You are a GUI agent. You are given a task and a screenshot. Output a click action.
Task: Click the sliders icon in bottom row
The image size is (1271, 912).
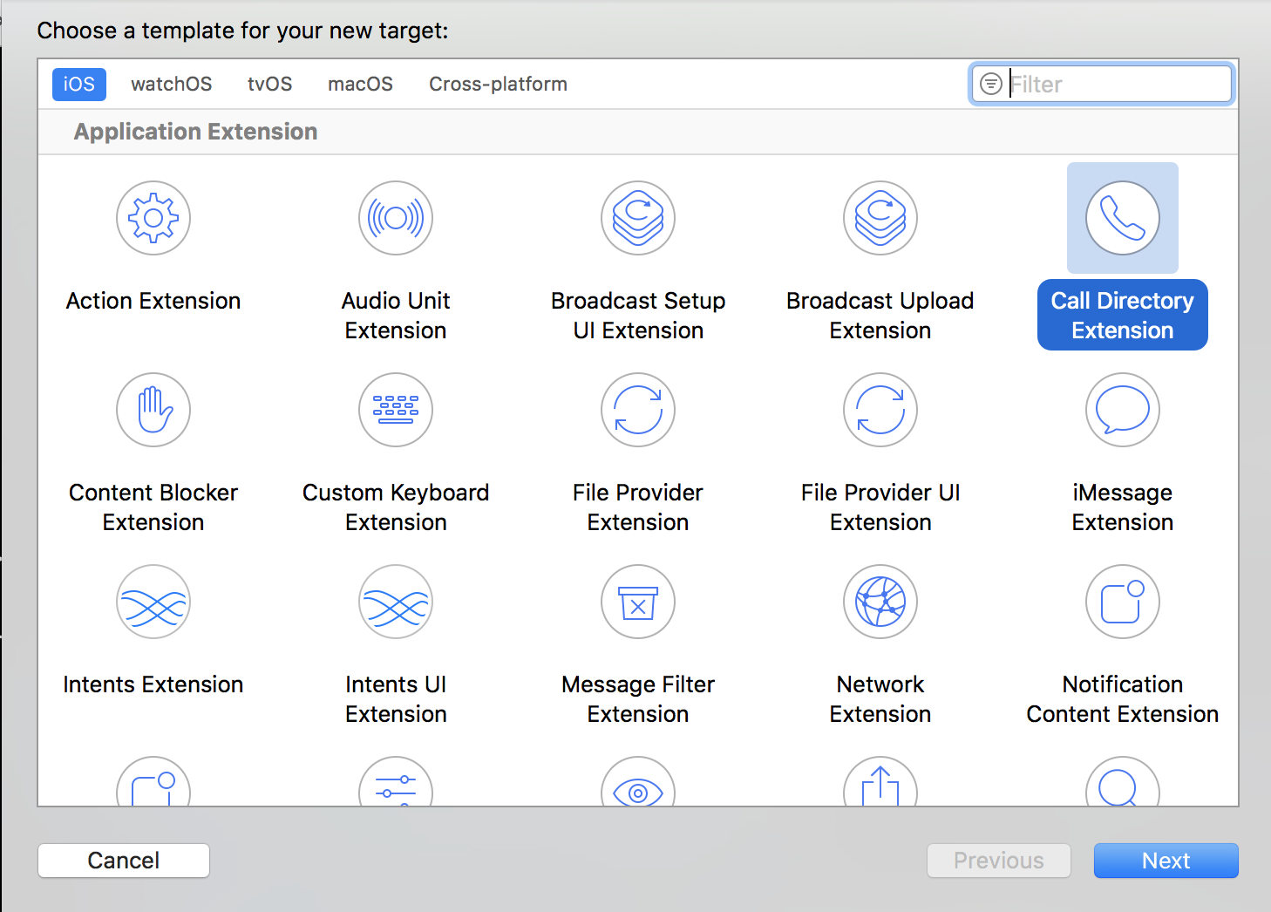[x=396, y=782]
